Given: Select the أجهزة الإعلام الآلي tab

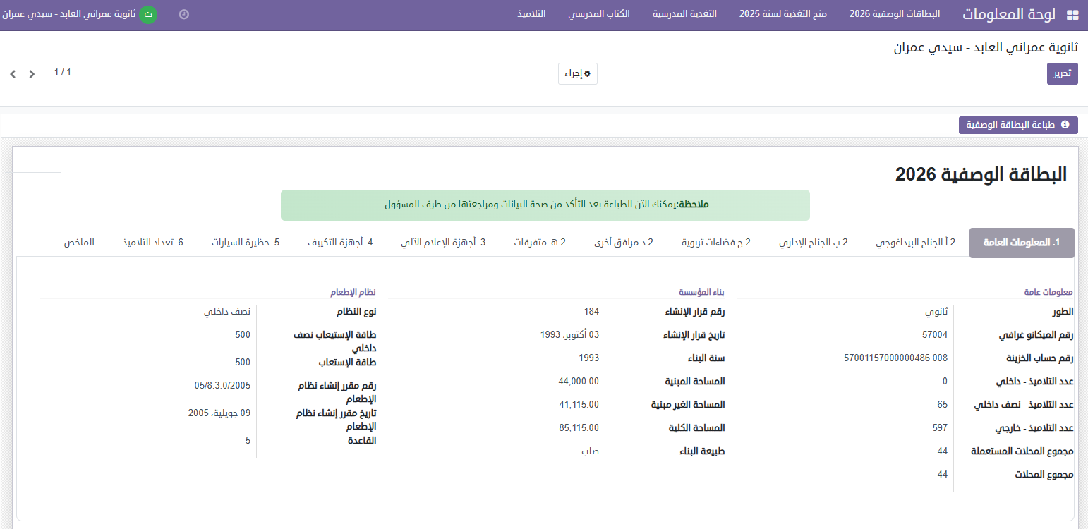Looking at the screenshot, I should click(443, 243).
